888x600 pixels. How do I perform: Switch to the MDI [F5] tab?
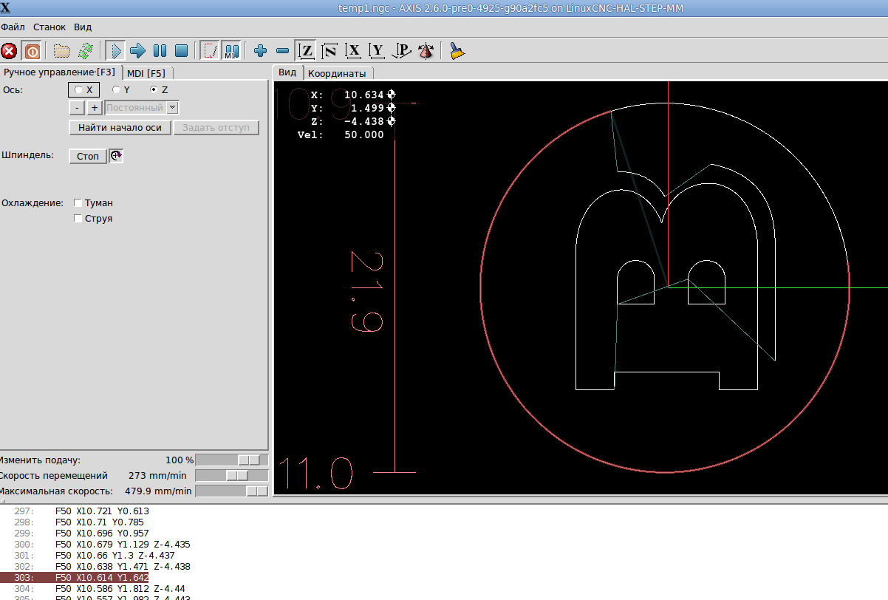pyautogui.click(x=146, y=72)
